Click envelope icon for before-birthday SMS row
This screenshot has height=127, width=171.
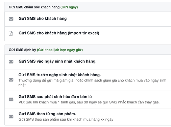11,80
